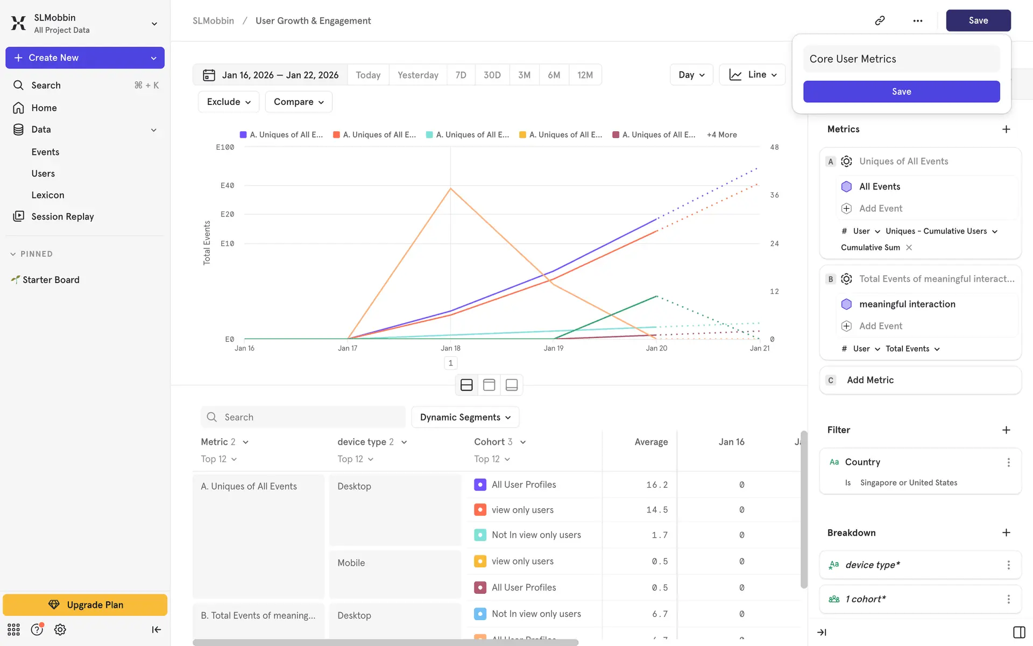
Task: Click purple swatch for All User Profiles
Action: [480, 484]
